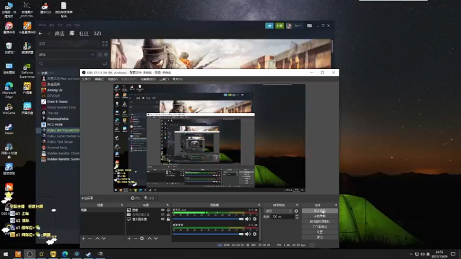Toggle visibility of the 图像 source
The image size is (461, 259).
(163, 210)
